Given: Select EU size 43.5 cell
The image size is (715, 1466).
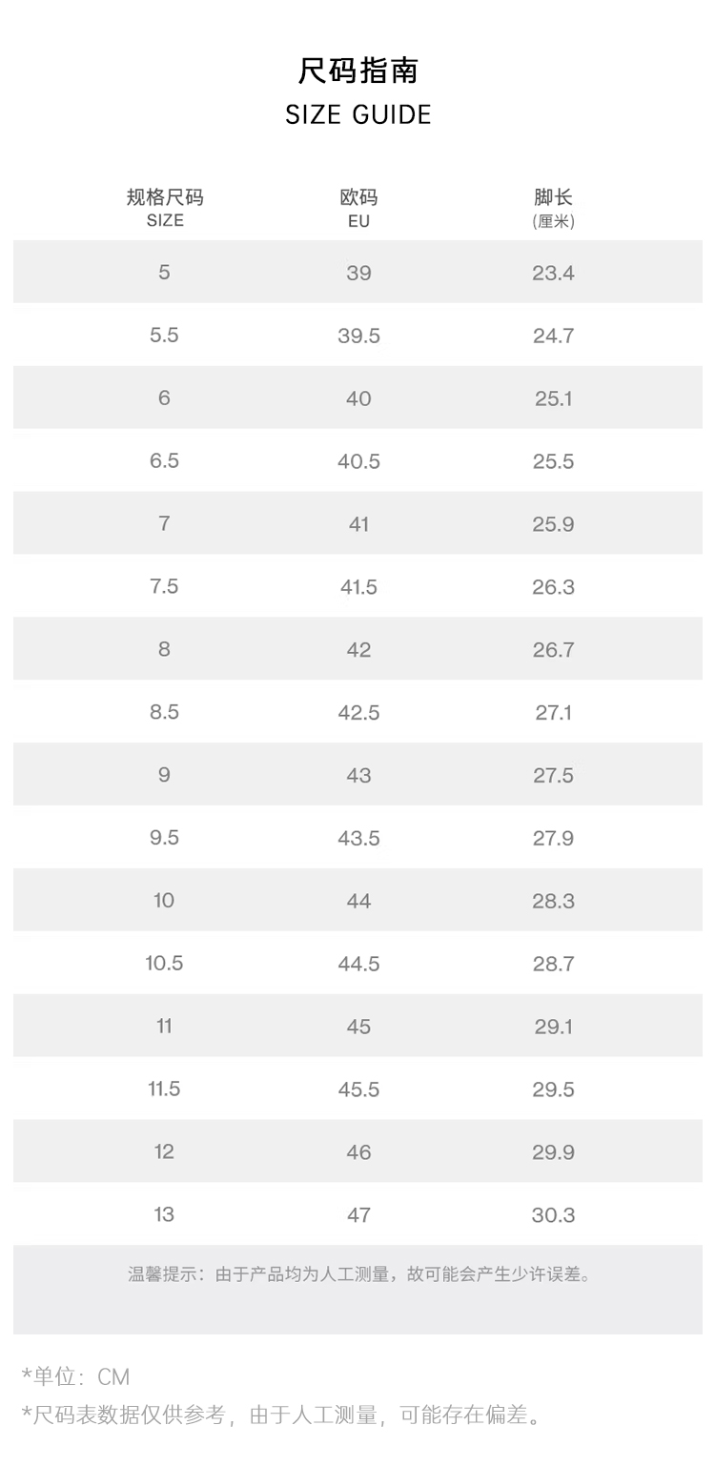Looking at the screenshot, I should click(x=358, y=838).
